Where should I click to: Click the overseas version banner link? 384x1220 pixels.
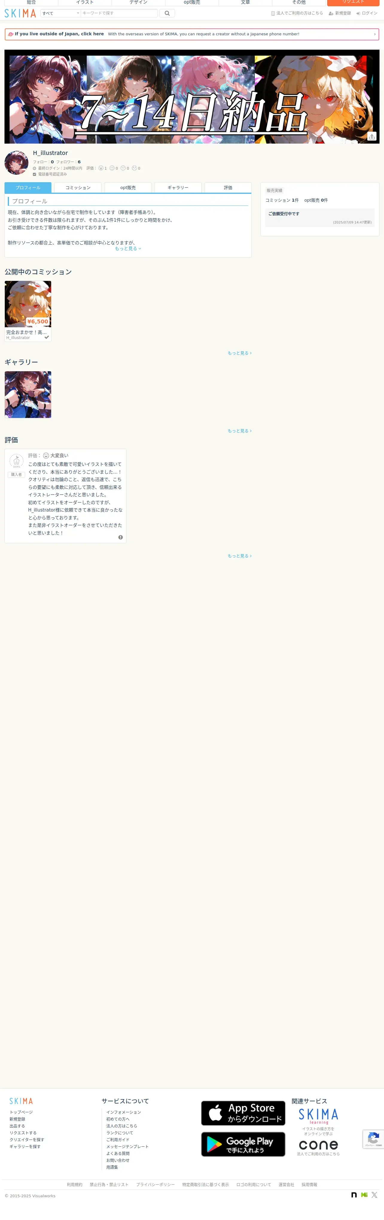(192, 34)
